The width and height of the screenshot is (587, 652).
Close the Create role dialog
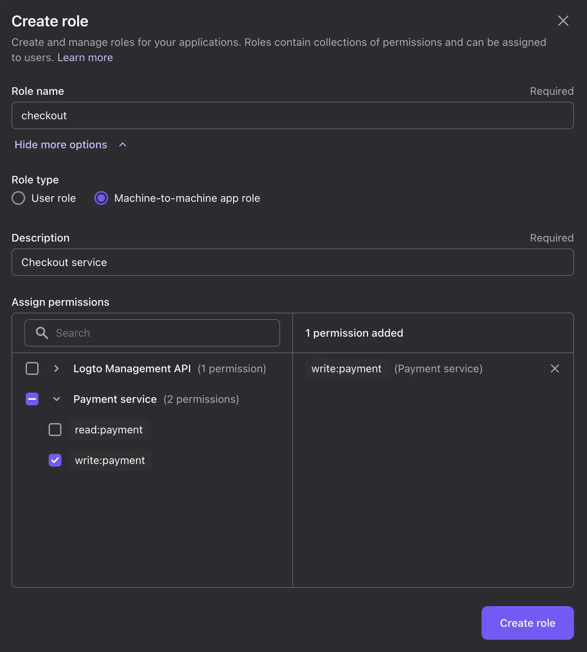click(563, 21)
